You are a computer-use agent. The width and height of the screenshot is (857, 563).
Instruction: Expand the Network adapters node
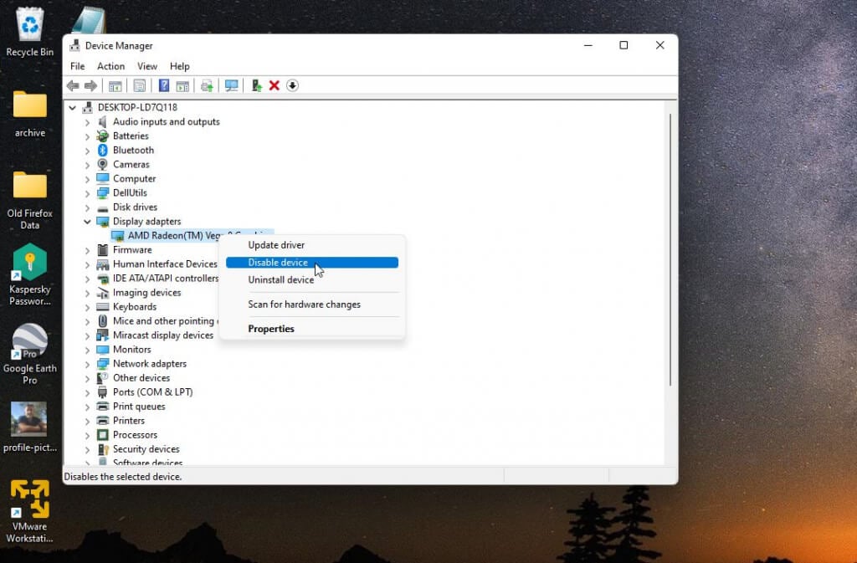pos(87,364)
